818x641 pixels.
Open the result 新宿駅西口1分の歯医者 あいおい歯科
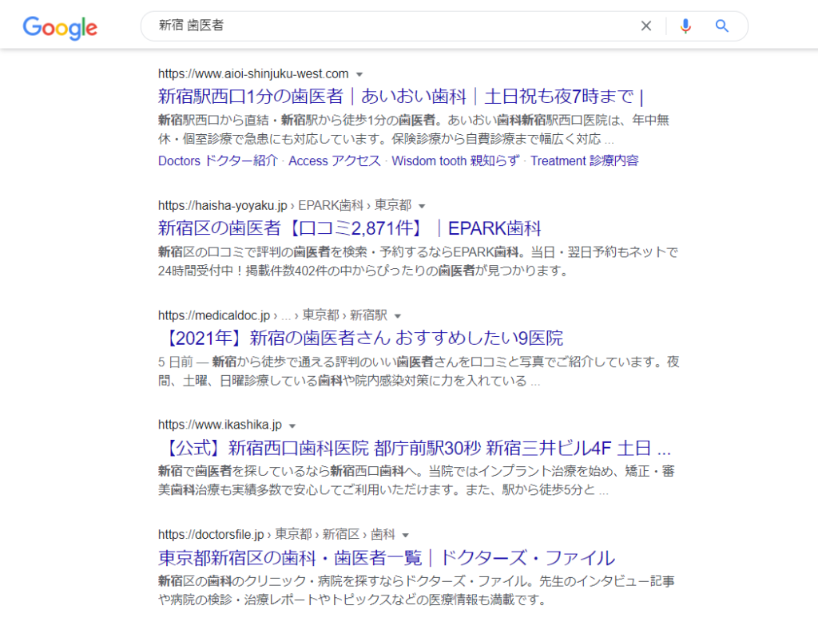[x=401, y=97]
